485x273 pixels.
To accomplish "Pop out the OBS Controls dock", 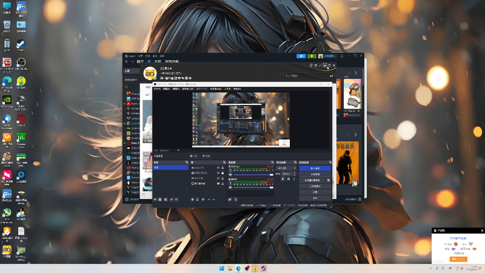I will coord(330,162).
